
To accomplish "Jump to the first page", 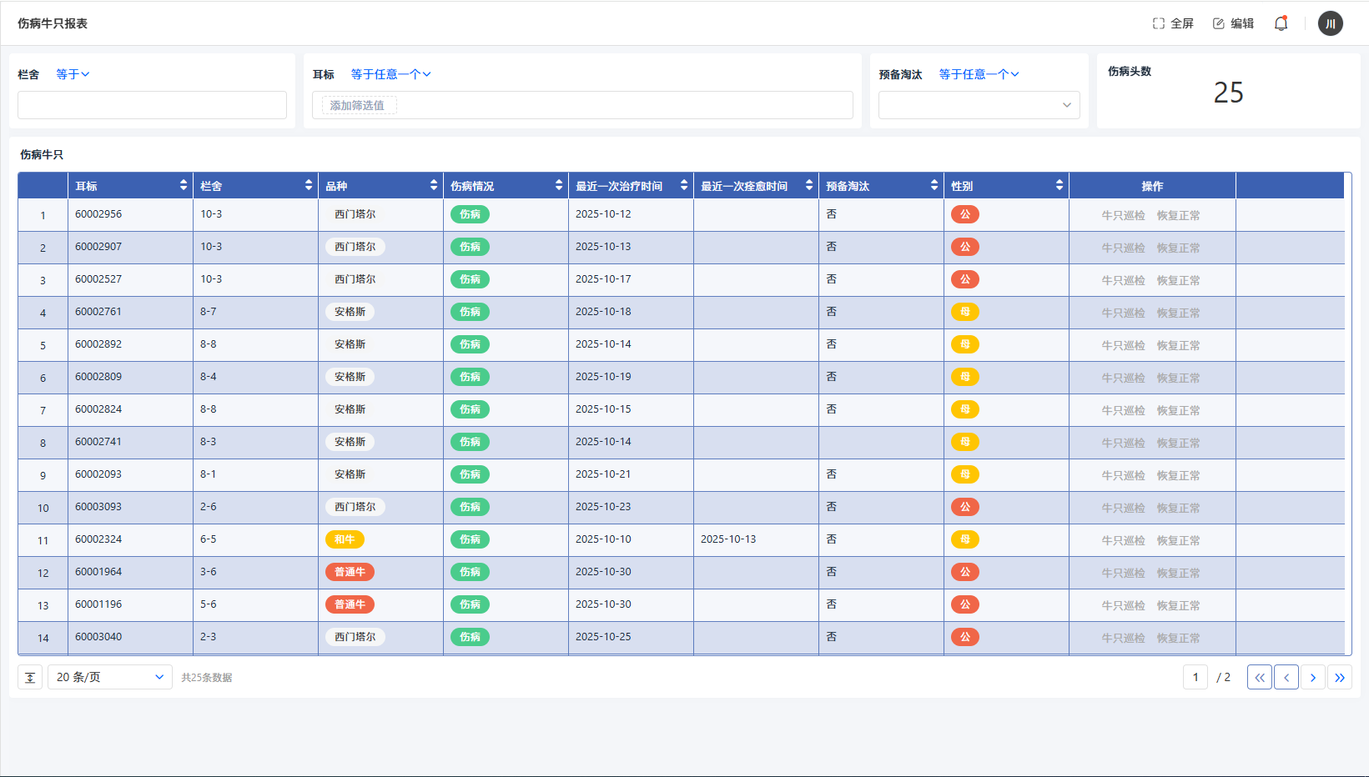I will pos(1260,678).
